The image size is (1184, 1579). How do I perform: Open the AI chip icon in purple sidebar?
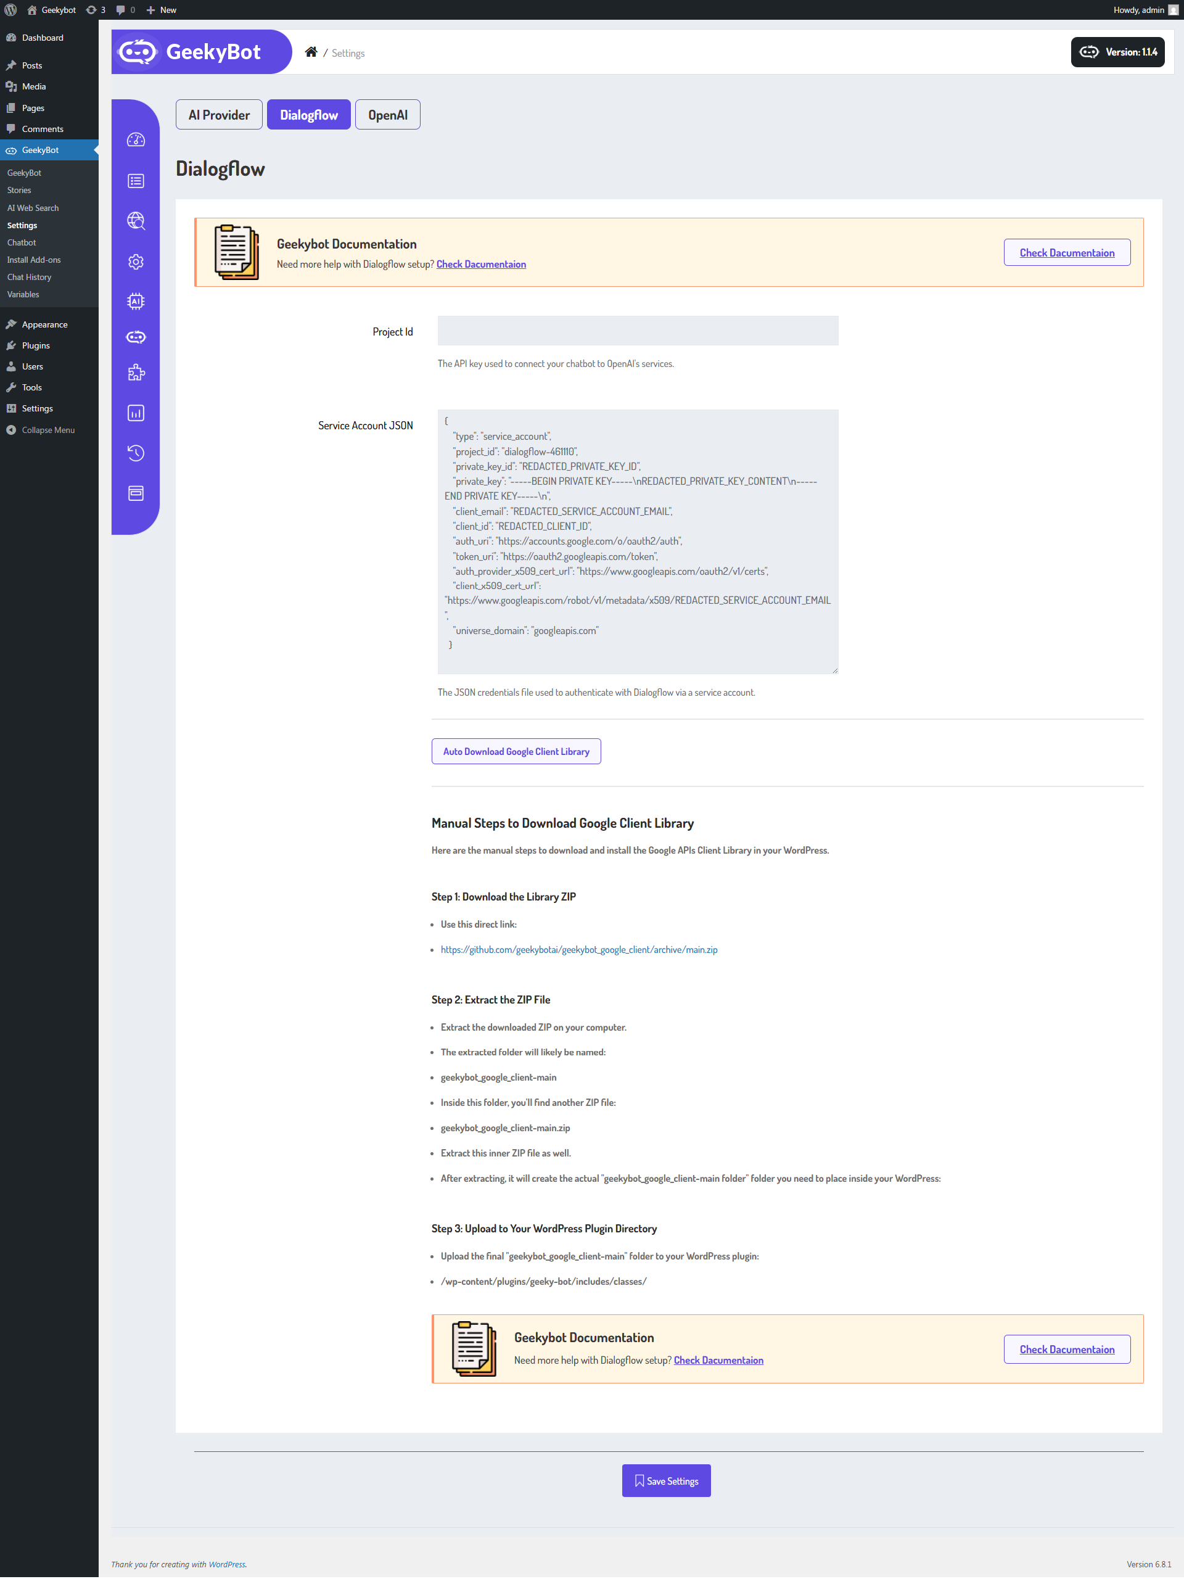coord(136,301)
